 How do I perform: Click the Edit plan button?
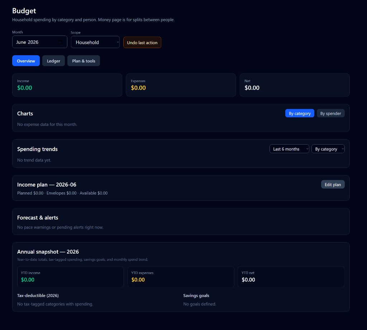(x=333, y=185)
